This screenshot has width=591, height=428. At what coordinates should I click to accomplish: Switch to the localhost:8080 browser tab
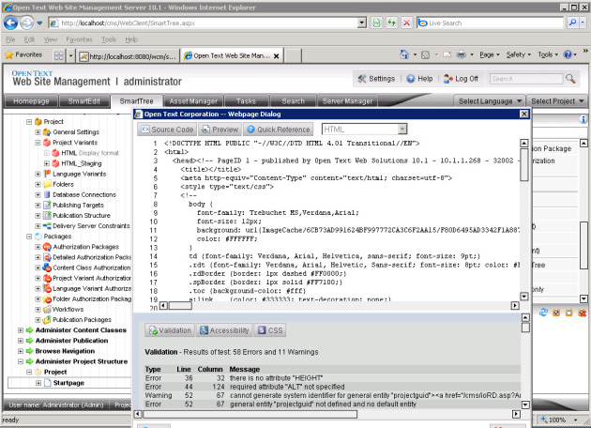tap(129, 56)
